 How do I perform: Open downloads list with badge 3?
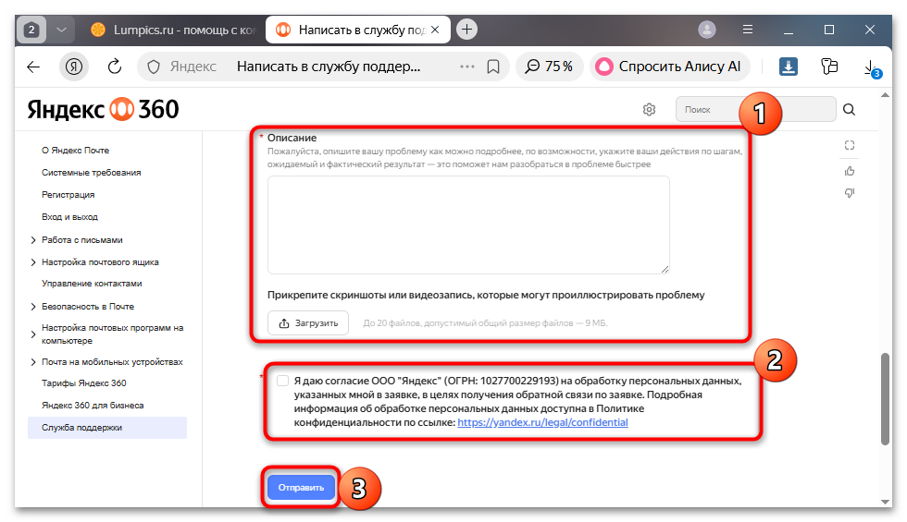tap(871, 67)
